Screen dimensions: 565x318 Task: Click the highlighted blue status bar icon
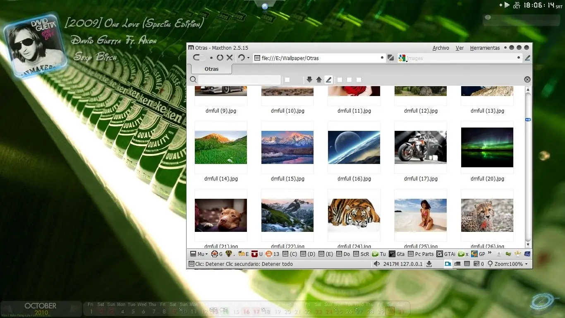[448, 264]
